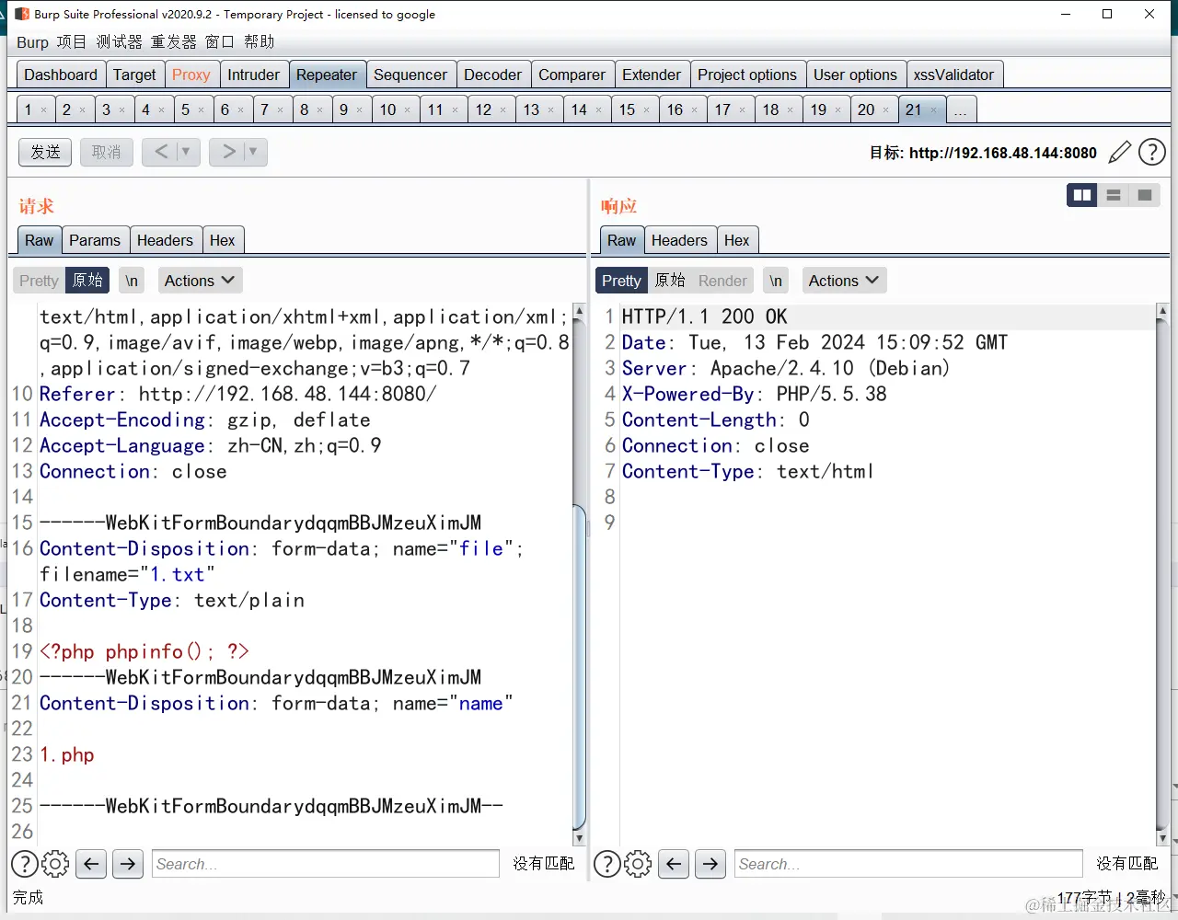Screen dimensions: 1178x920
Task: Edit target with pencil icon
Action: pos(1119,152)
